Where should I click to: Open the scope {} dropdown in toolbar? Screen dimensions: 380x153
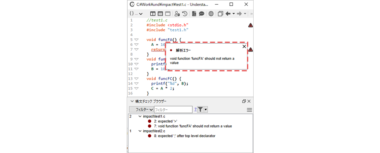pos(136,14)
